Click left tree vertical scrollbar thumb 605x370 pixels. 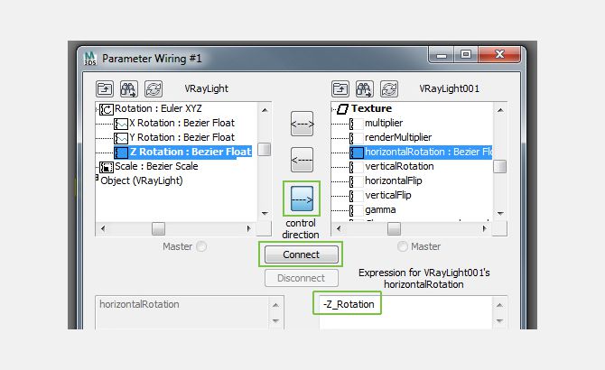pos(265,149)
